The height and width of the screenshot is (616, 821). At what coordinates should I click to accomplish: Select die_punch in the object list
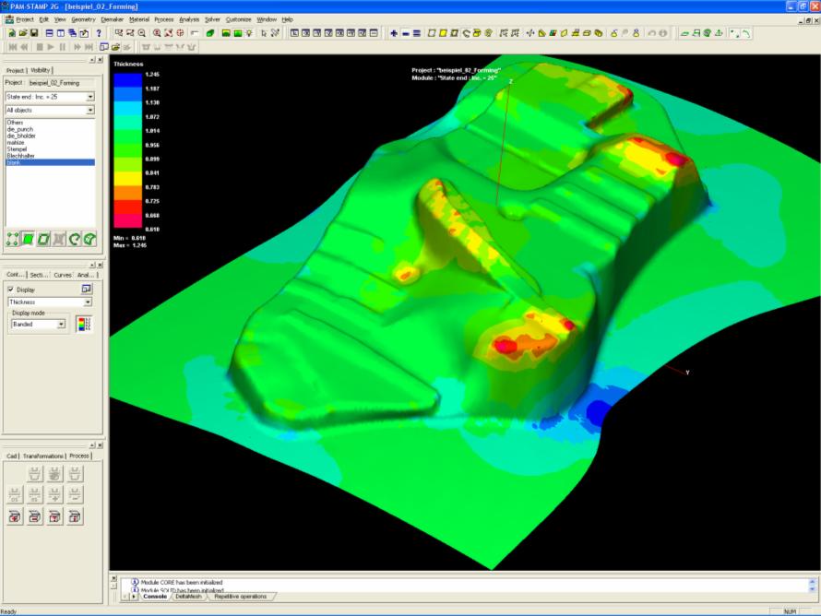[19, 129]
